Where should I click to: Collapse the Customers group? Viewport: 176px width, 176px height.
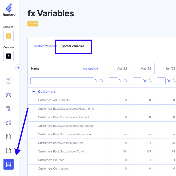34,91
